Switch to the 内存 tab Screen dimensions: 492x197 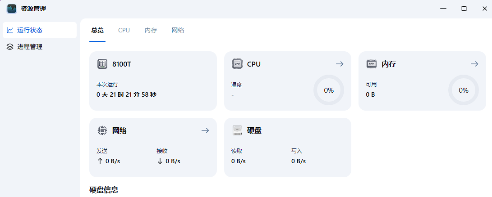tap(151, 30)
